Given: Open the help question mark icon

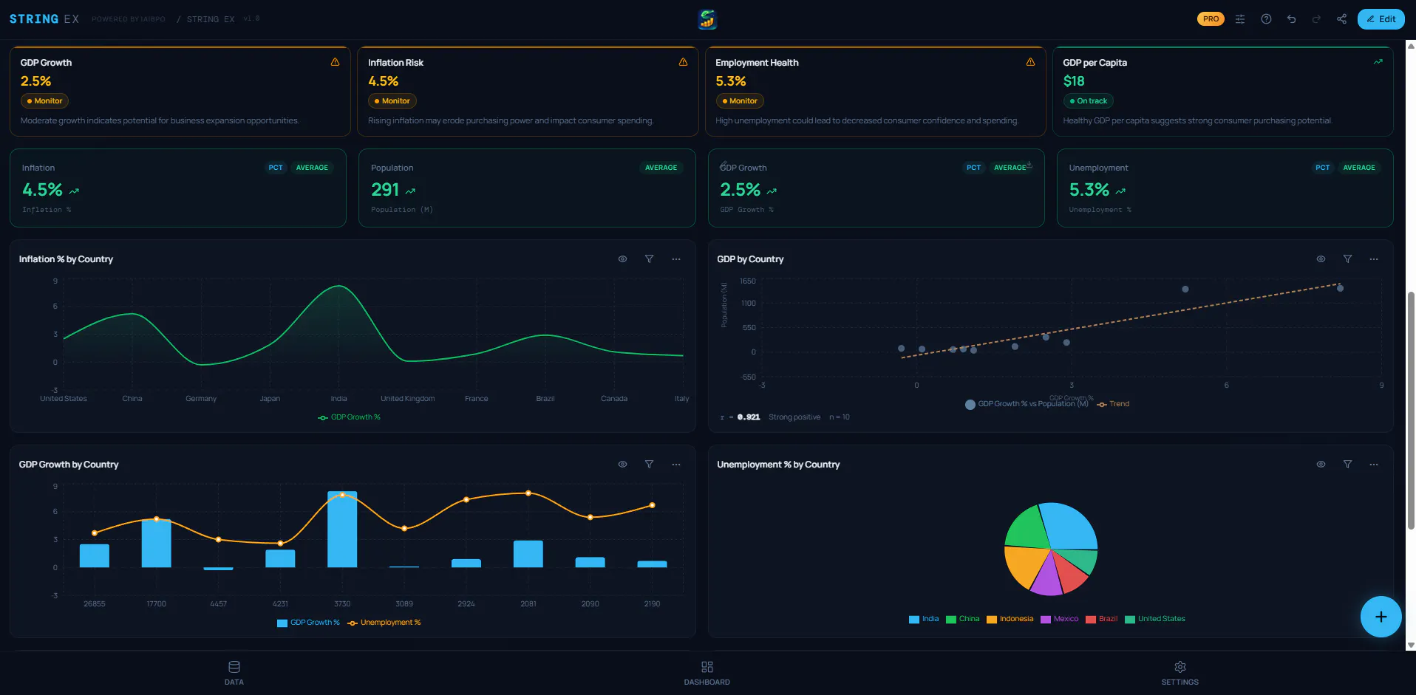Looking at the screenshot, I should (x=1266, y=19).
